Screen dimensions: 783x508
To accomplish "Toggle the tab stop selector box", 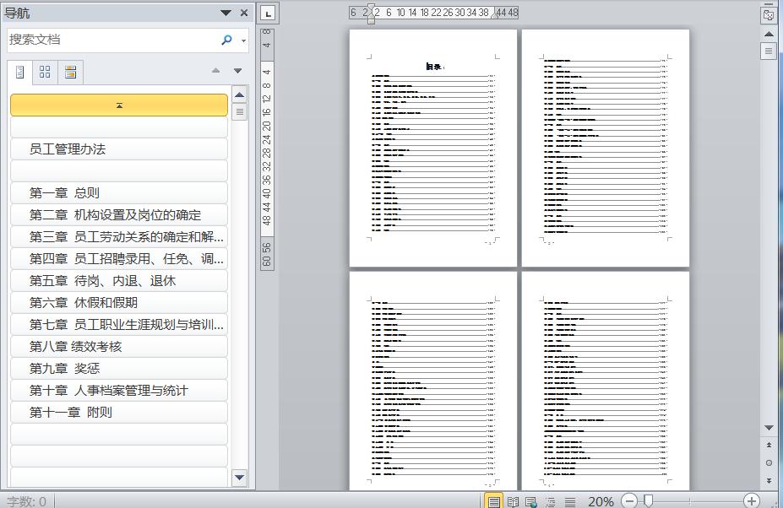I will pyautogui.click(x=267, y=14).
